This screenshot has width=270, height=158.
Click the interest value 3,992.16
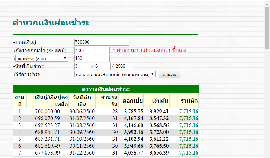133,132
